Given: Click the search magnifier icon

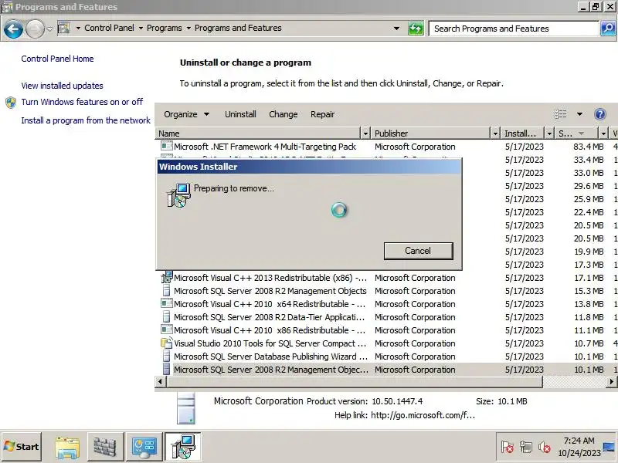Looking at the screenshot, I should tap(608, 29).
